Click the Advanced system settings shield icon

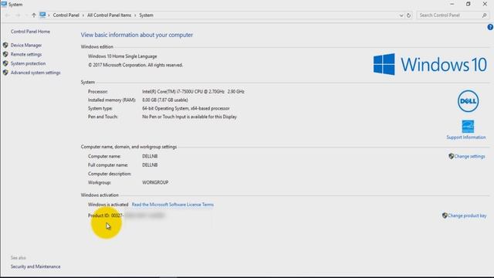[5, 73]
